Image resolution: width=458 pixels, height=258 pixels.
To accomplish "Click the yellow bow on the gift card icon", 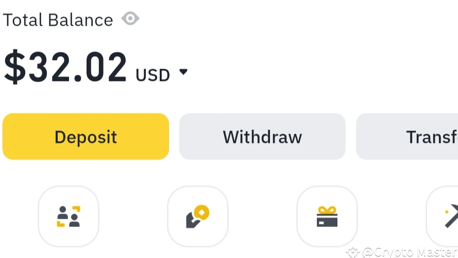I will [327, 209].
